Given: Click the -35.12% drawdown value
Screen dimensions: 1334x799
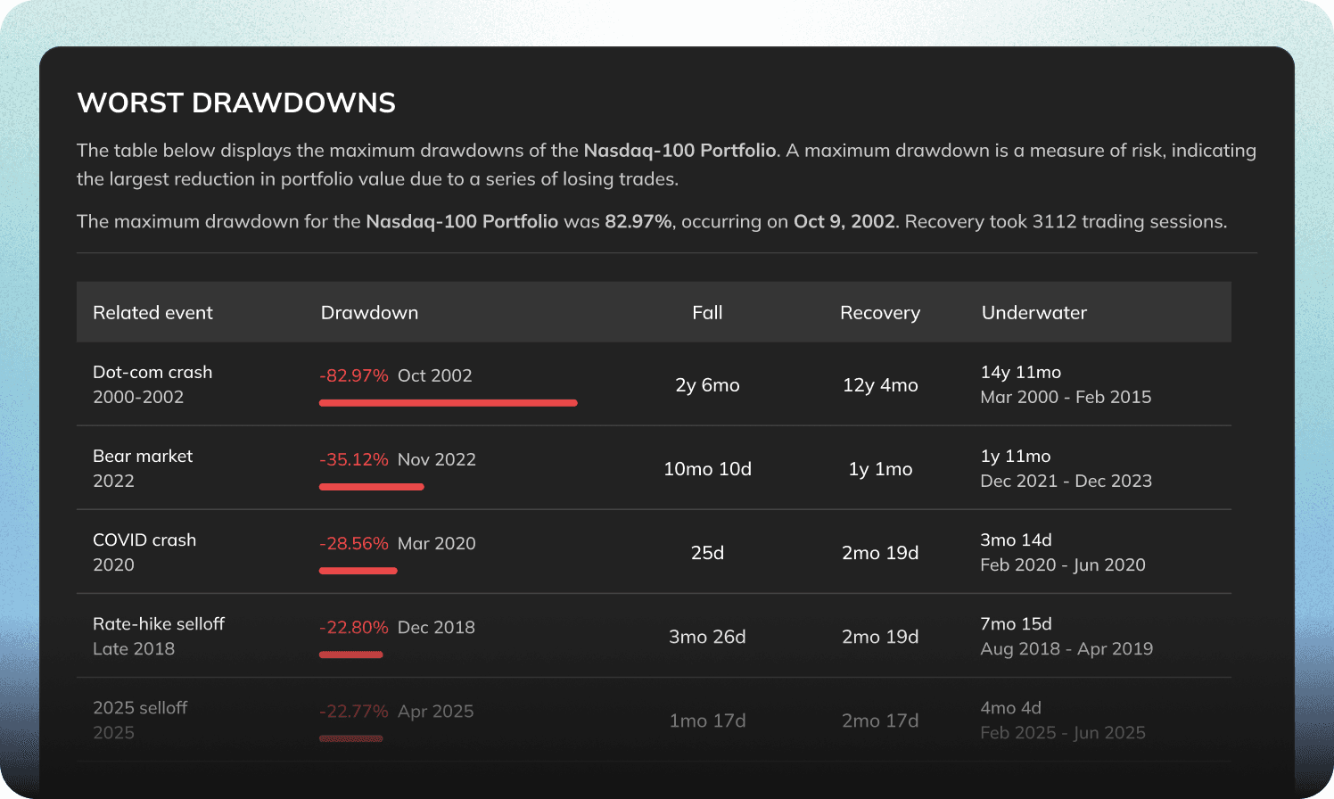Looking at the screenshot, I should coord(354,459).
